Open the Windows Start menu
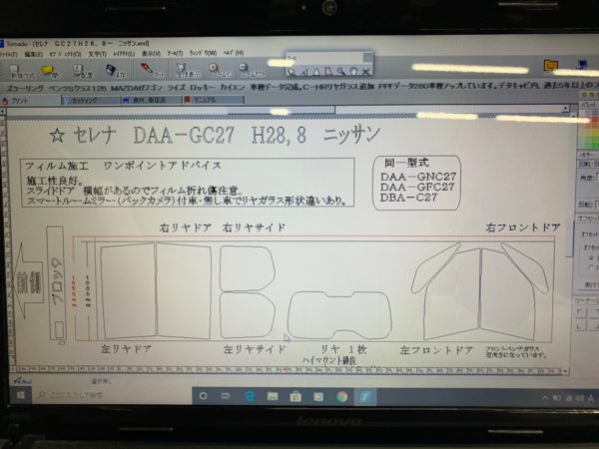 click(21, 395)
